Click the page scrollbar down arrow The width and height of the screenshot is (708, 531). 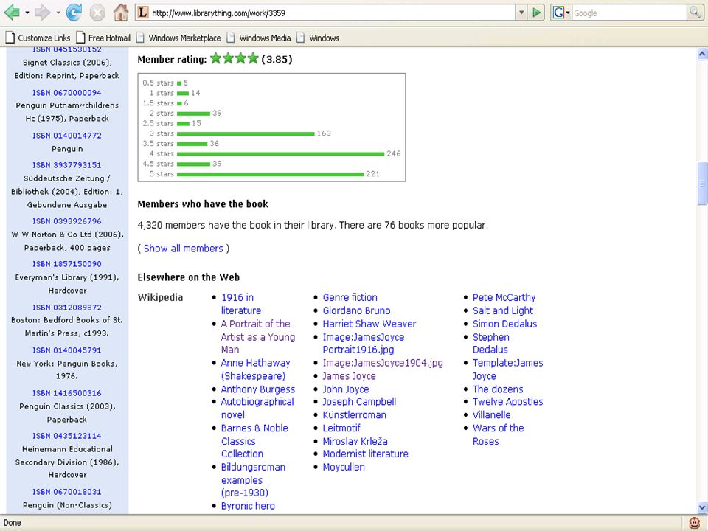pyautogui.click(x=702, y=507)
